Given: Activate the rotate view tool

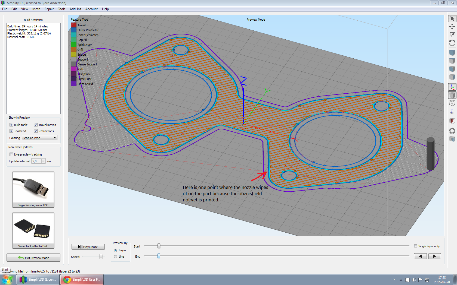Looking at the screenshot, I should pos(452,43).
